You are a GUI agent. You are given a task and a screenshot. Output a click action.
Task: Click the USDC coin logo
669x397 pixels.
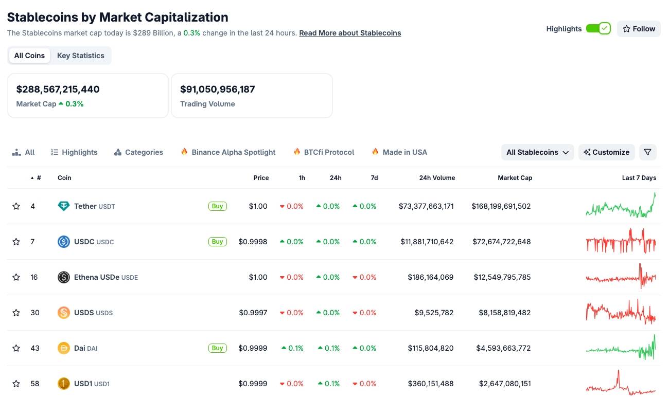tap(64, 242)
